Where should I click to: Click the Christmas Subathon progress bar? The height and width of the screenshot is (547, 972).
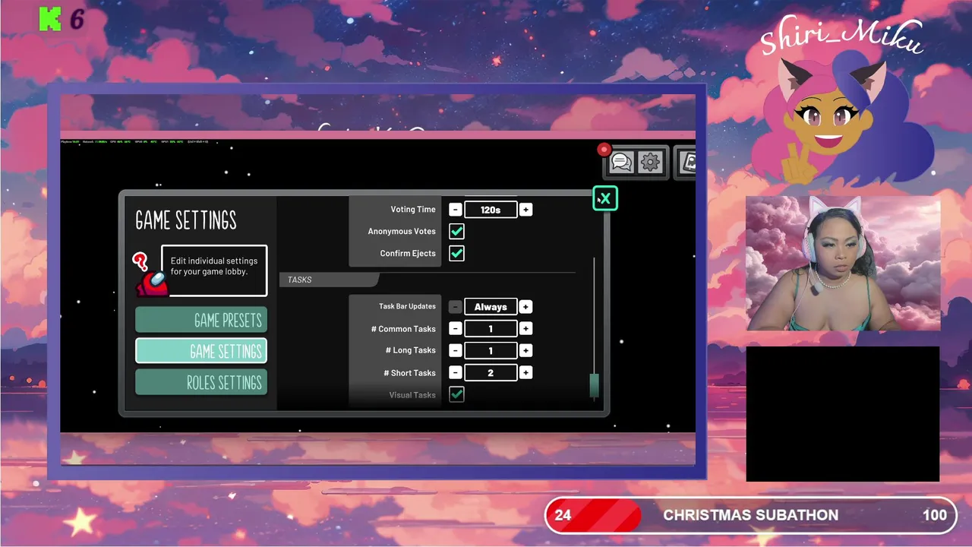click(x=750, y=515)
